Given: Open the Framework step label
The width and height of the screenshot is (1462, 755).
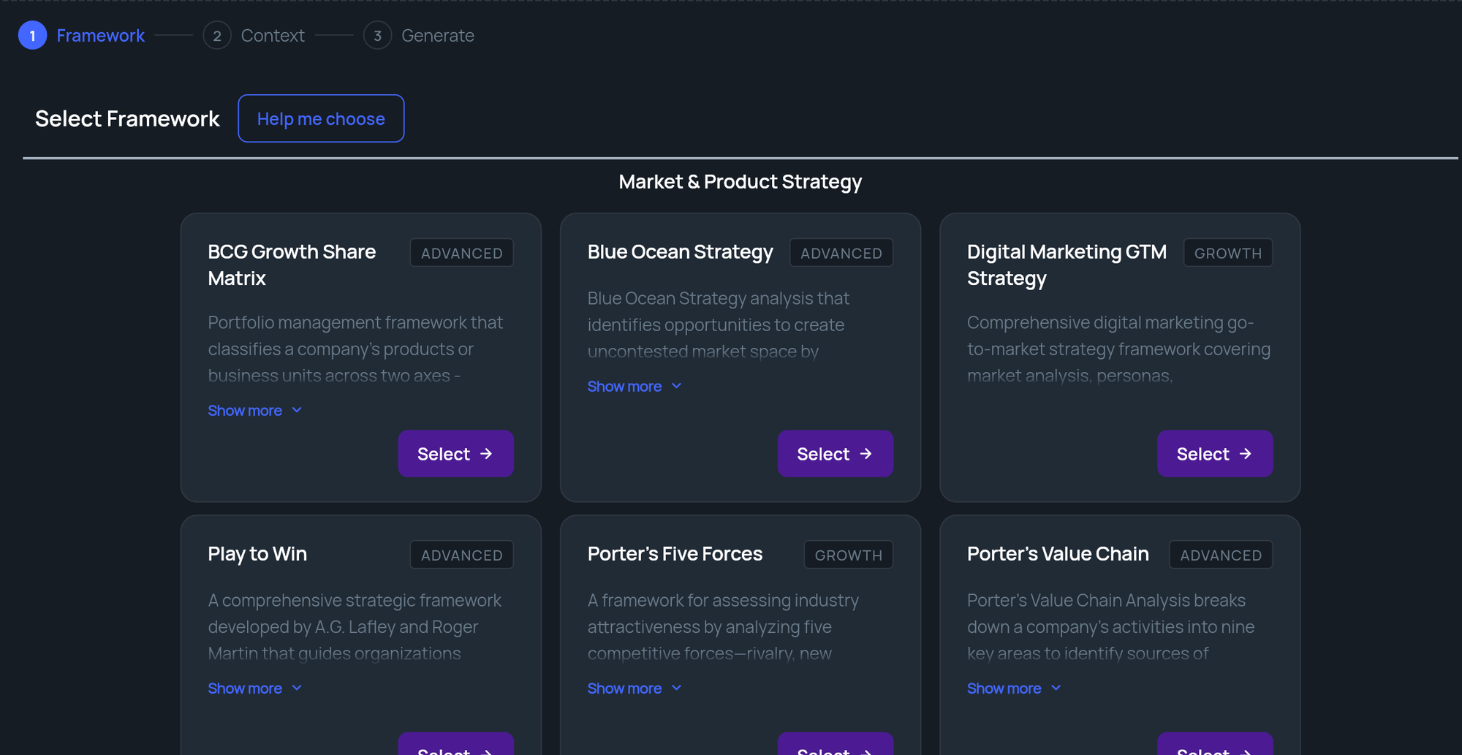Looking at the screenshot, I should click(100, 35).
